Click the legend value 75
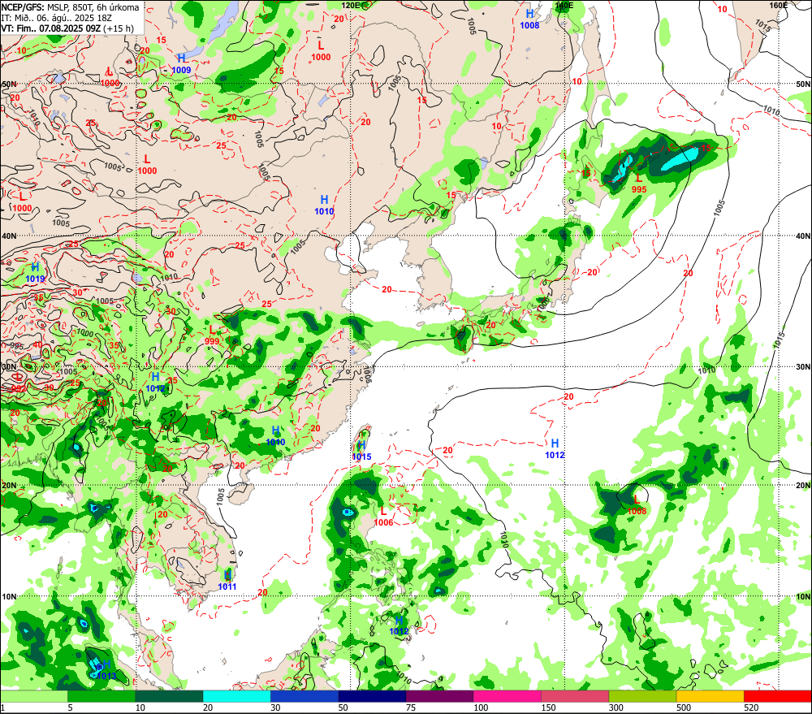 tap(411, 708)
